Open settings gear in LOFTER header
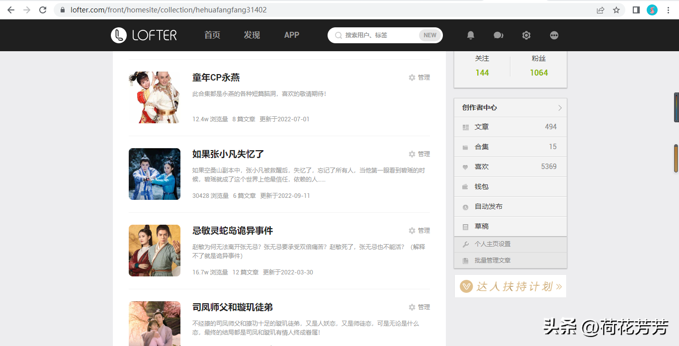Viewport: 679px width, 346px height. coord(526,35)
